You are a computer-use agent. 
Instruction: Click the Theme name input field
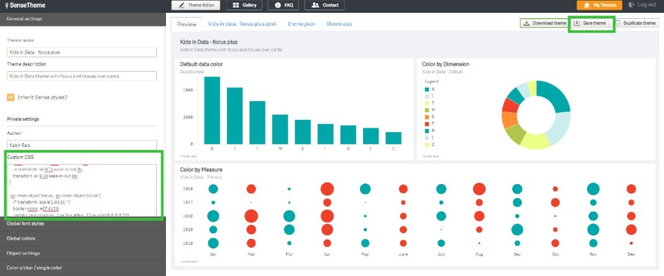[x=82, y=53]
